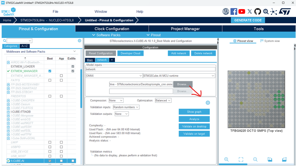Click the TFBGA225 chip pinout diagram
The width and height of the screenshot is (296, 167).
[256, 99]
